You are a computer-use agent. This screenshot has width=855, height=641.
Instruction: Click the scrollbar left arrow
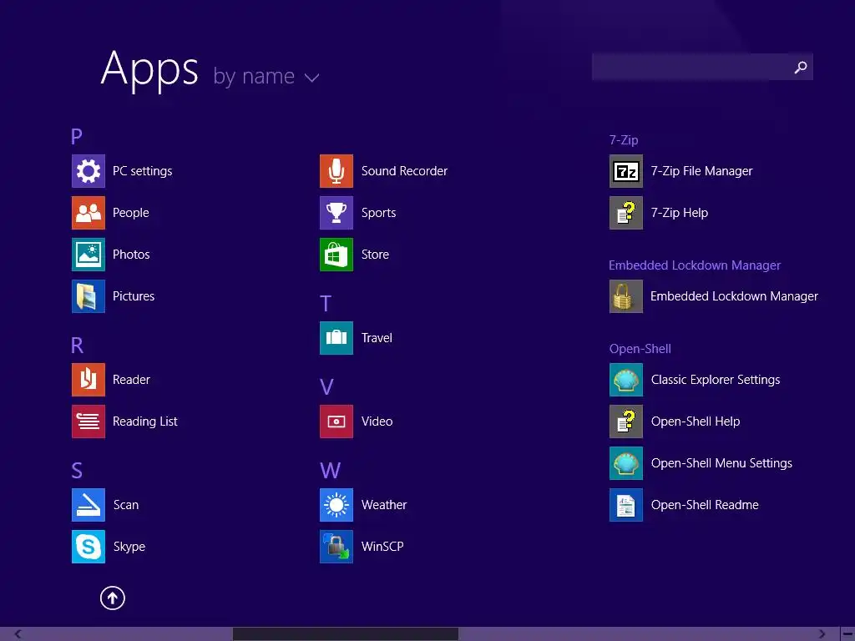click(18, 634)
